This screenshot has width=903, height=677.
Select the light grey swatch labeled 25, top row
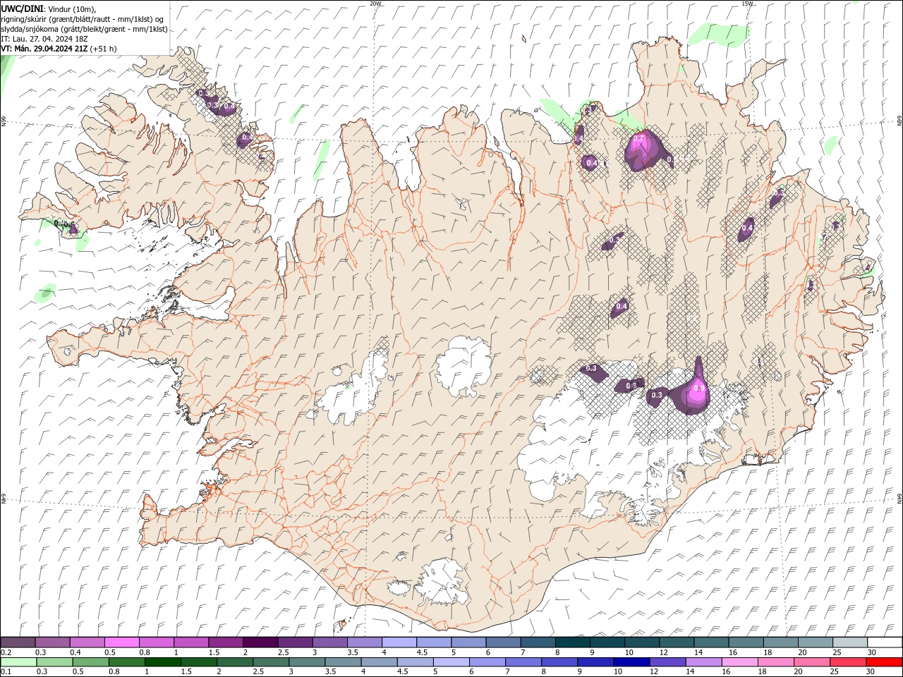tap(849, 642)
